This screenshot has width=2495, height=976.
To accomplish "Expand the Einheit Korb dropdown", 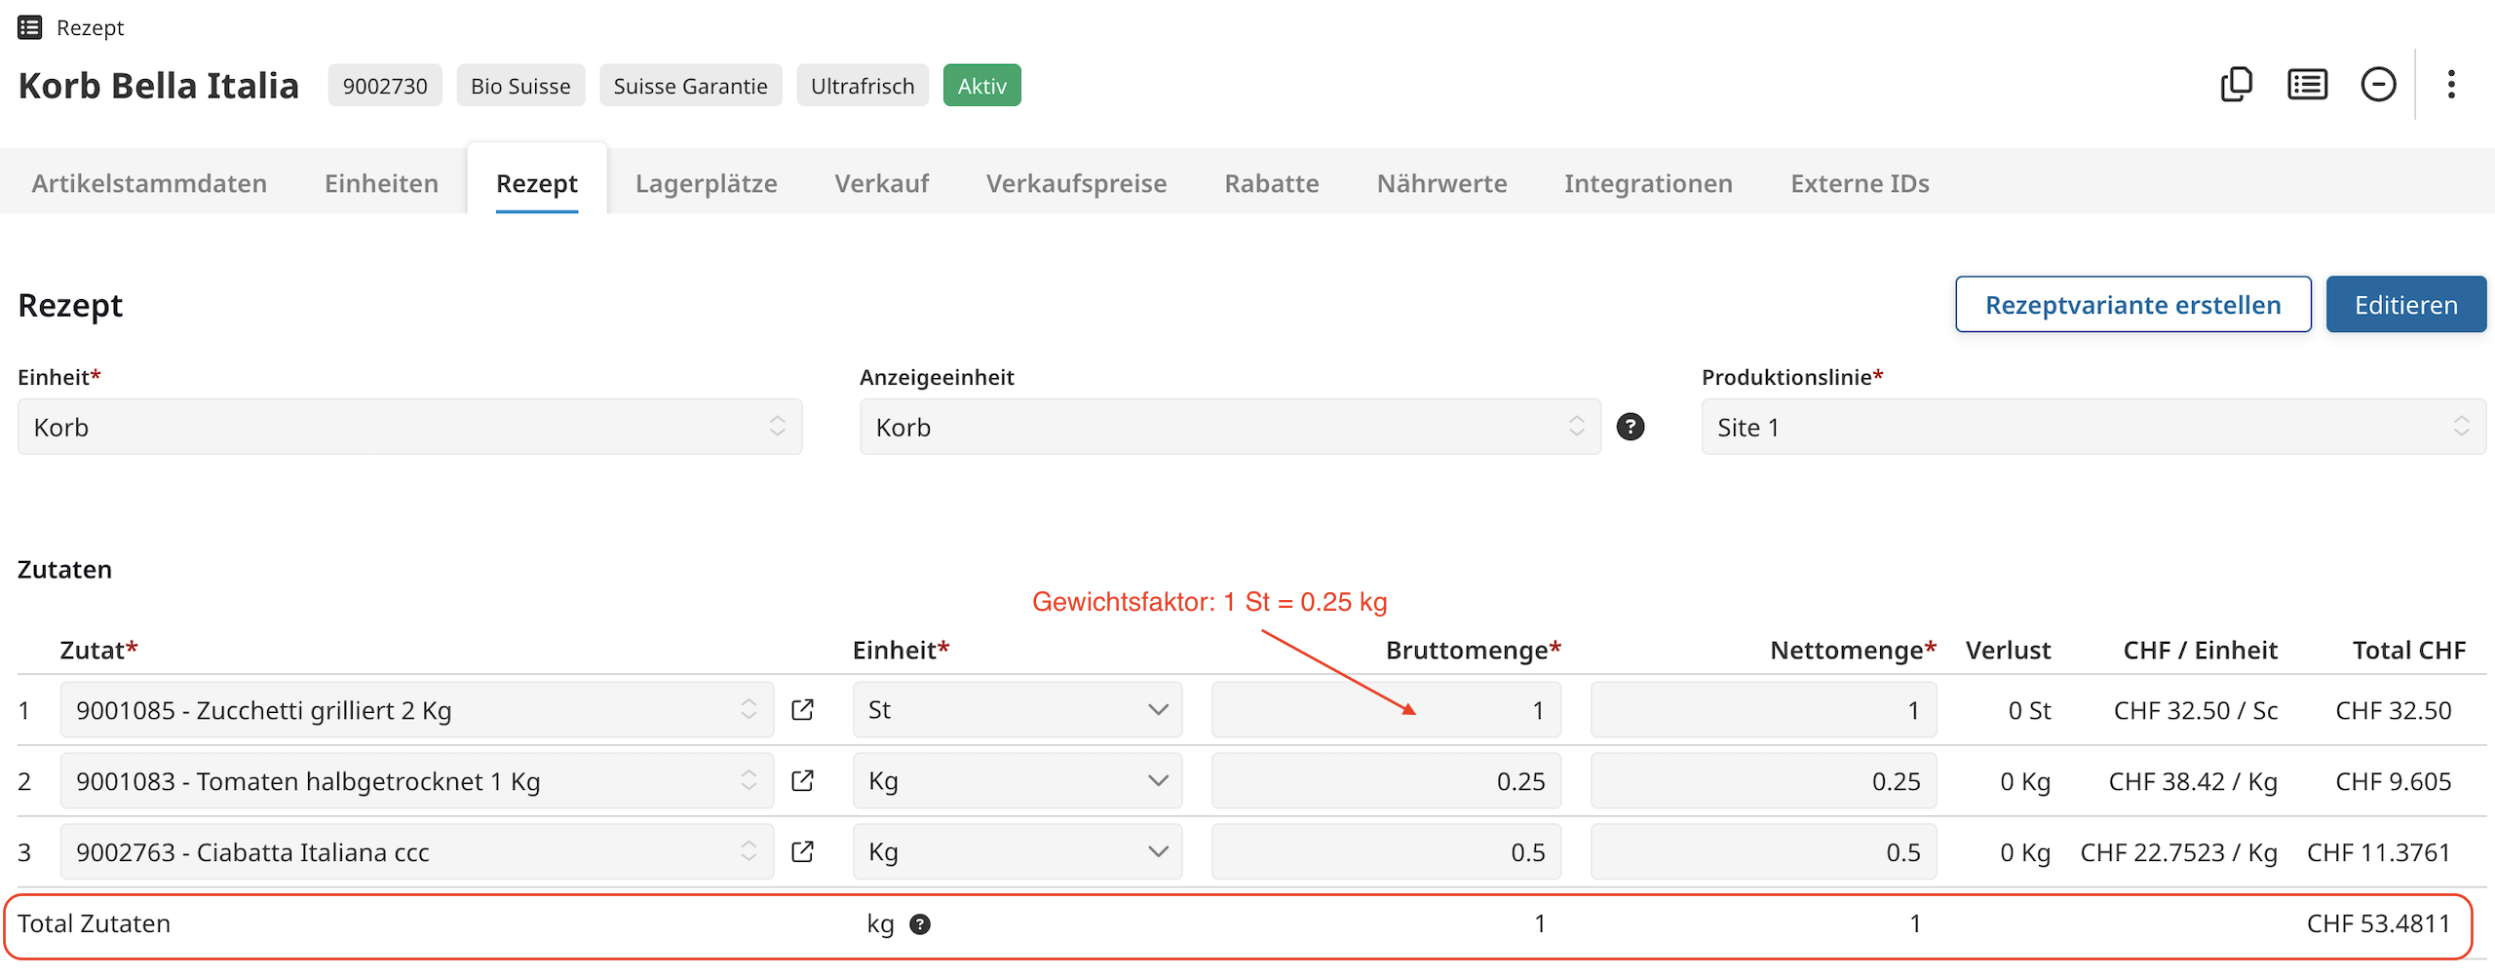I will pos(409,427).
